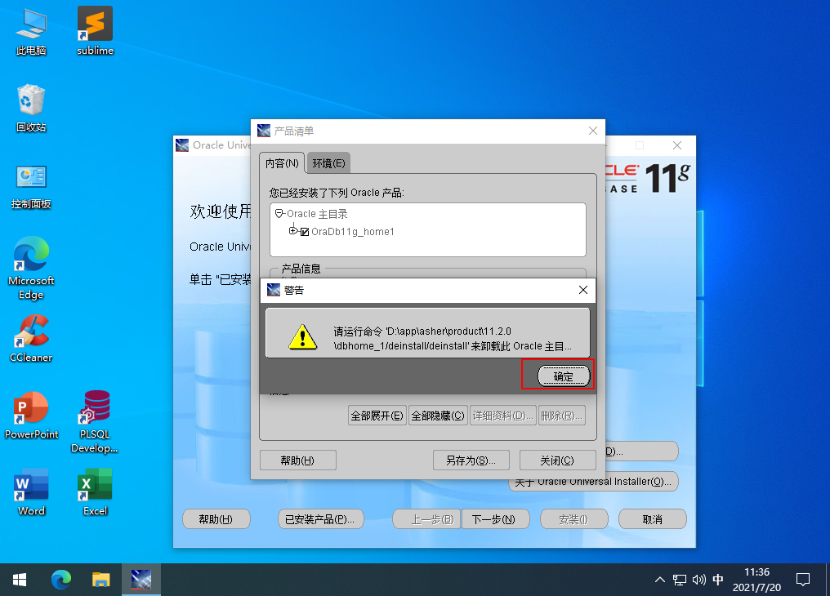
Task: Click 全部展开(E) button
Action: pos(377,416)
